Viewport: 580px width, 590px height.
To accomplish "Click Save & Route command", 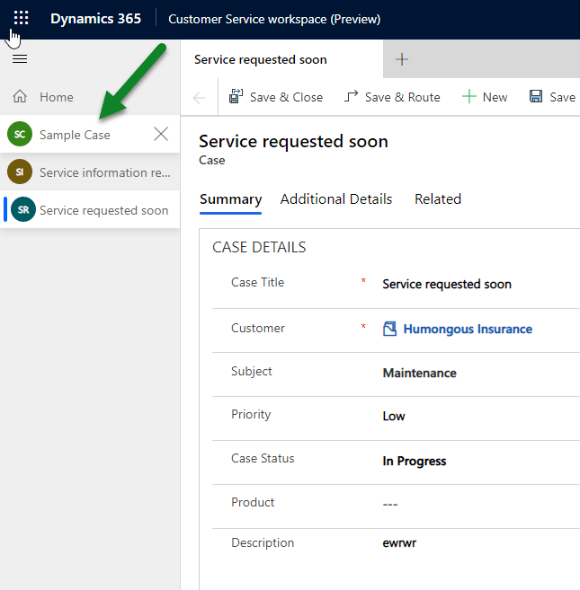I will pyautogui.click(x=392, y=97).
